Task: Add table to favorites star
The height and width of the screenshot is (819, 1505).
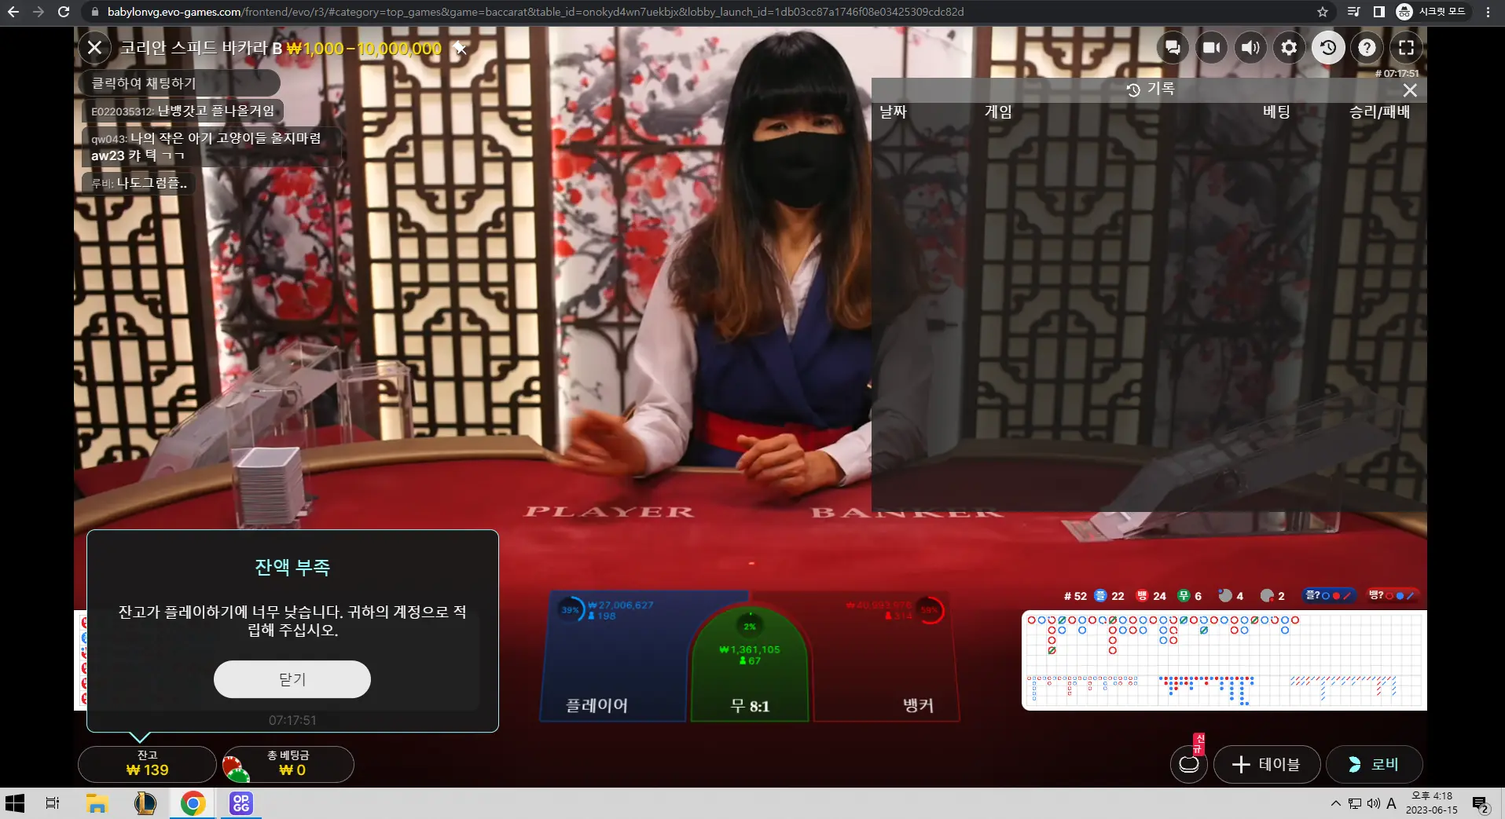Action: click(x=461, y=49)
